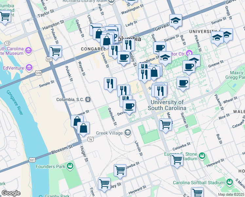Select the coffee cup marker south of Greene St on campus
This screenshot has width=245, height=197.
[183, 84]
